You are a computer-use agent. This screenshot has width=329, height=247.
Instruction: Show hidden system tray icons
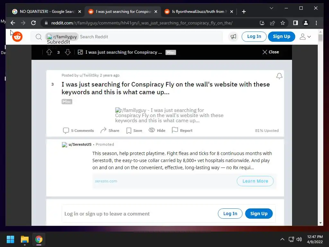pyautogui.click(x=282, y=239)
